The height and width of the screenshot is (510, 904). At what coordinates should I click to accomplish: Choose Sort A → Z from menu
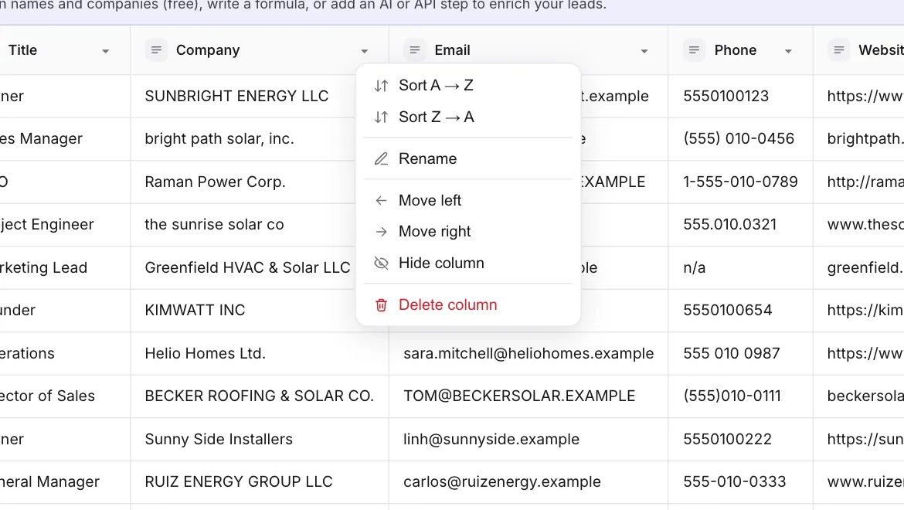click(x=468, y=86)
